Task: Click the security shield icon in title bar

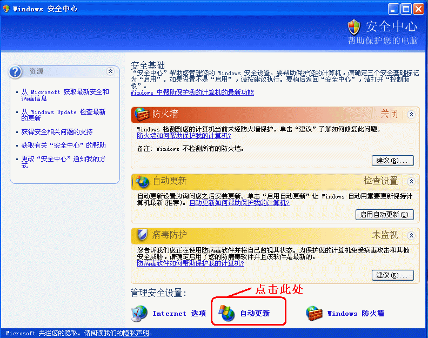Action: point(6,9)
